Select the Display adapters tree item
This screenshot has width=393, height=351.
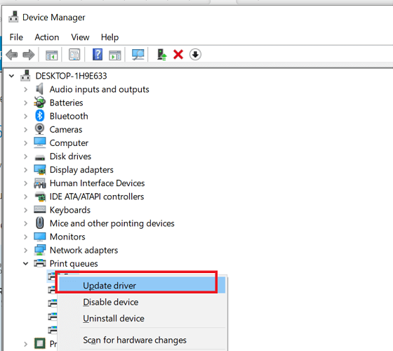(81, 170)
